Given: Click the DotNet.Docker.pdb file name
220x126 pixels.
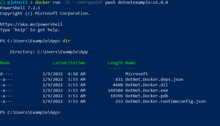Looking at the screenshot, I should coord(146,96).
